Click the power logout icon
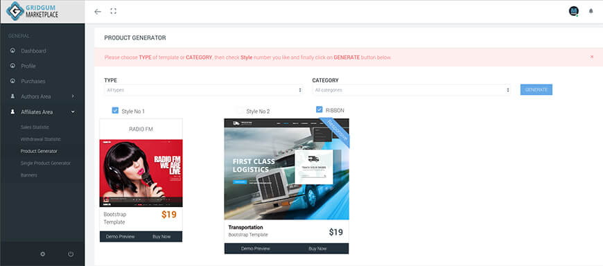This screenshot has height=266, width=603. coord(71,254)
